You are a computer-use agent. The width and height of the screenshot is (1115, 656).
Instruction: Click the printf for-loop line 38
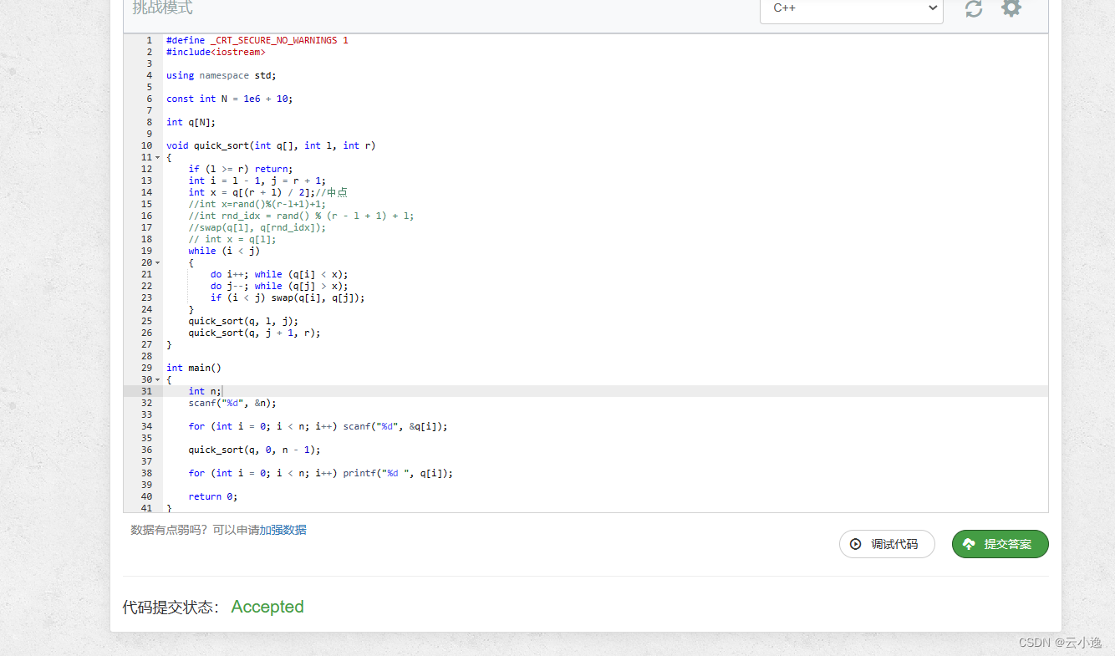pos(321,473)
